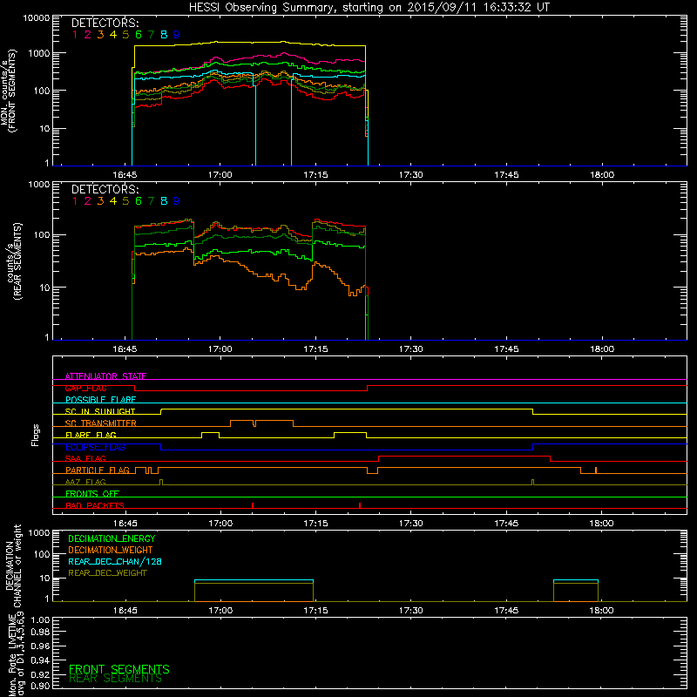Select the ECLIPSE_FLAG label
Screen dimensions: 697x697
pos(95,447)
